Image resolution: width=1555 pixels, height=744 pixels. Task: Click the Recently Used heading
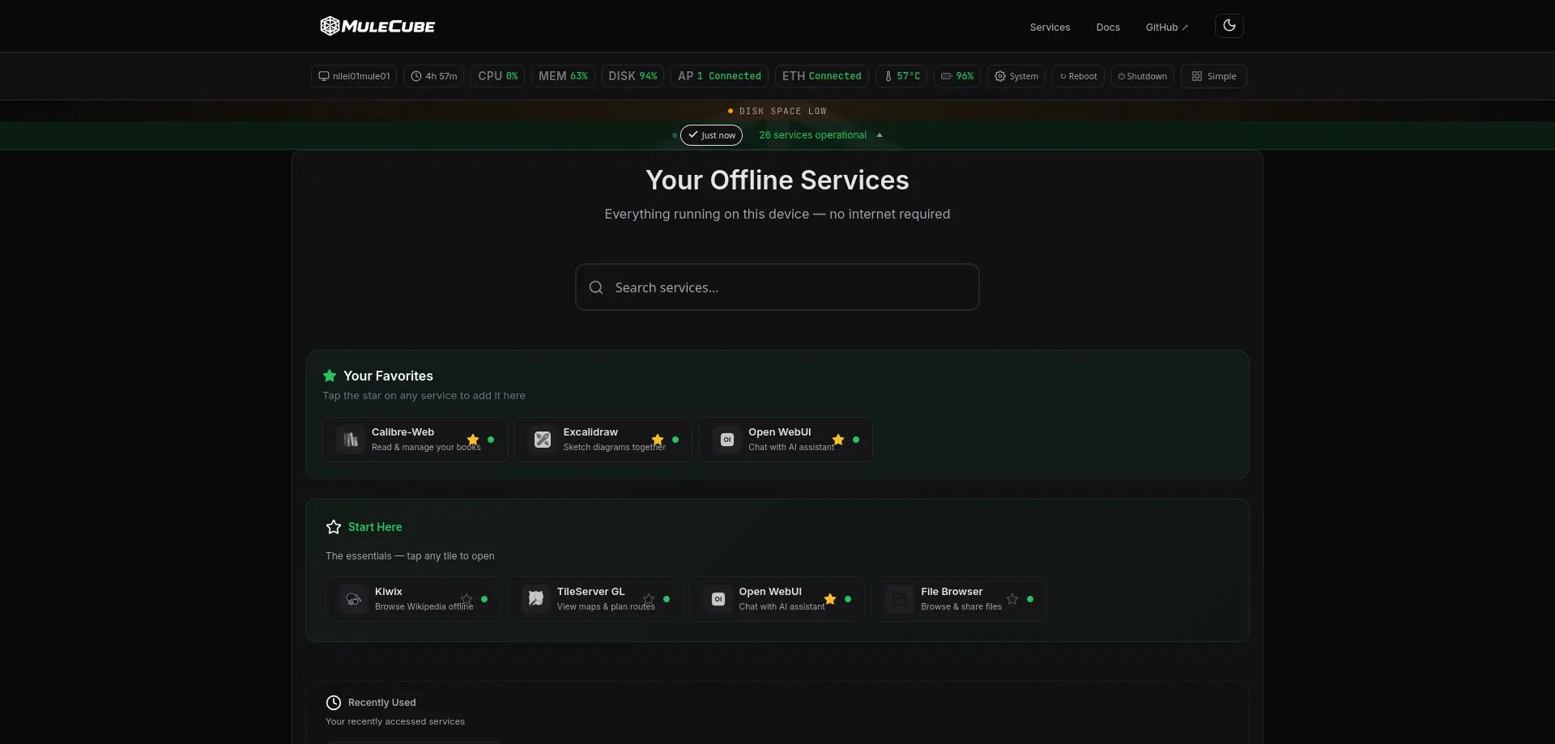pyautogui.click(x=382, y=703)
